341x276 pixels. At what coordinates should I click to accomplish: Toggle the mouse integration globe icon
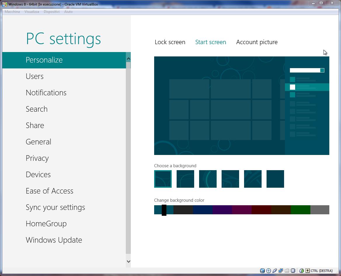pos(301,270)
